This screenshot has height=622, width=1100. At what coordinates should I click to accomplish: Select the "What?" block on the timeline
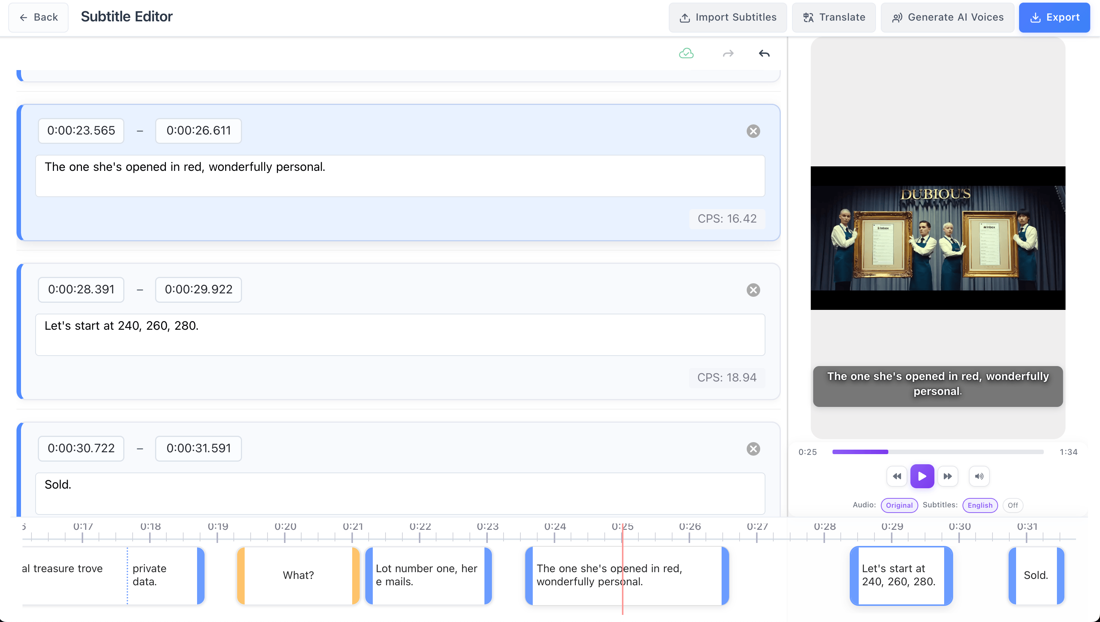click(x=297, y=575)
